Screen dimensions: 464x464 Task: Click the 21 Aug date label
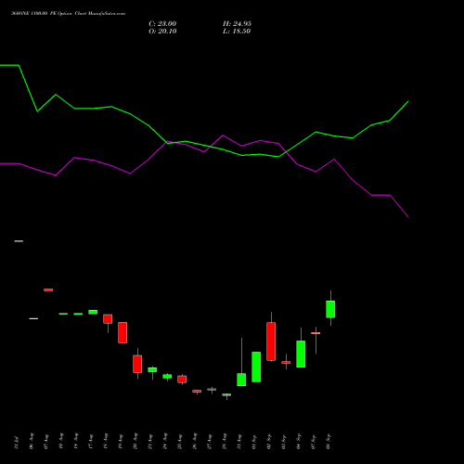point(150,442)
